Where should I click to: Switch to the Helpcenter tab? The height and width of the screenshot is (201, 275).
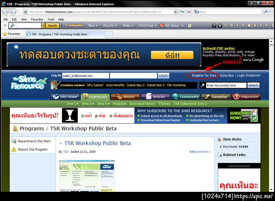coord(246,97)
